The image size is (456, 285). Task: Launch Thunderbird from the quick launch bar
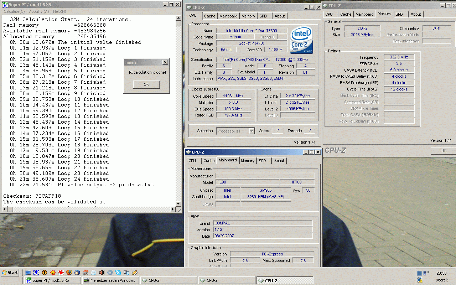click(77, 273)
